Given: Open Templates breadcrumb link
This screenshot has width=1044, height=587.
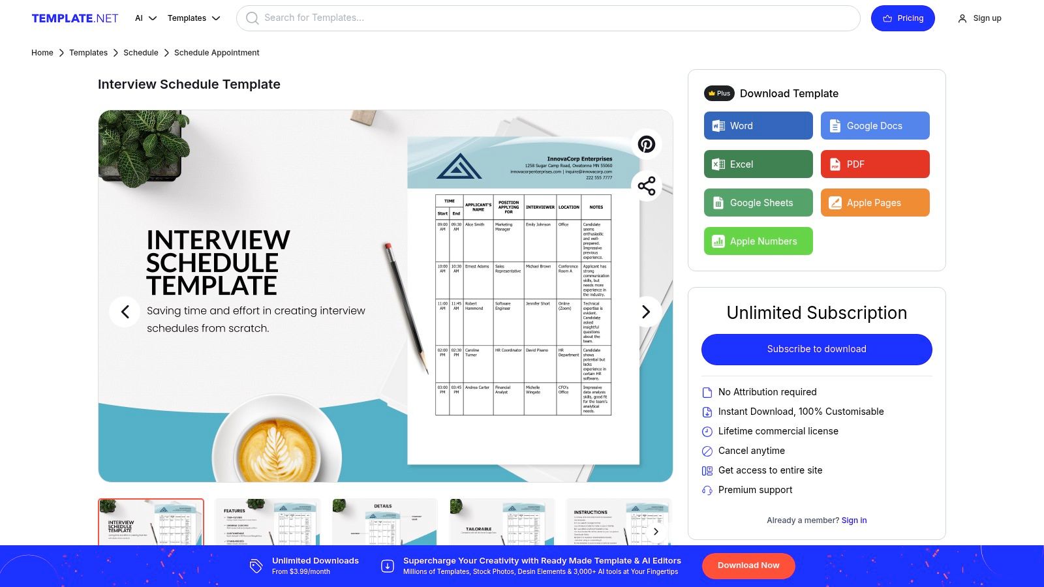Looking at the screenshot, I should tap(88, 53).
